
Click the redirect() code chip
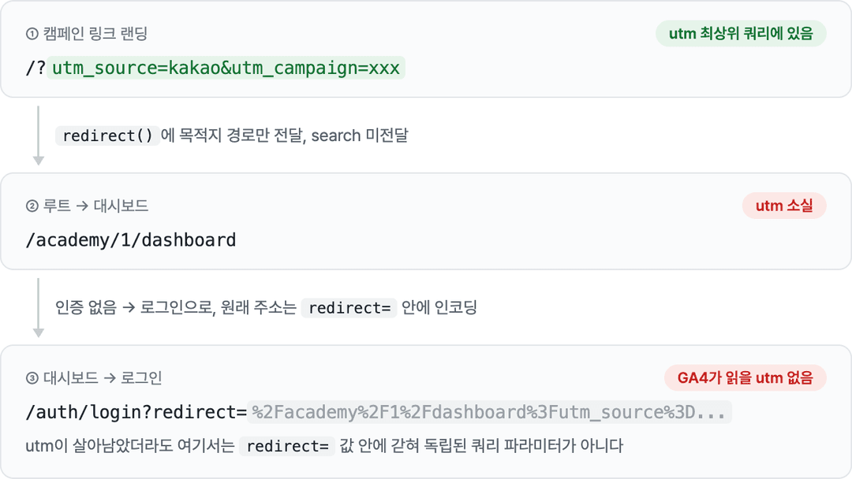tap(107, 136)
